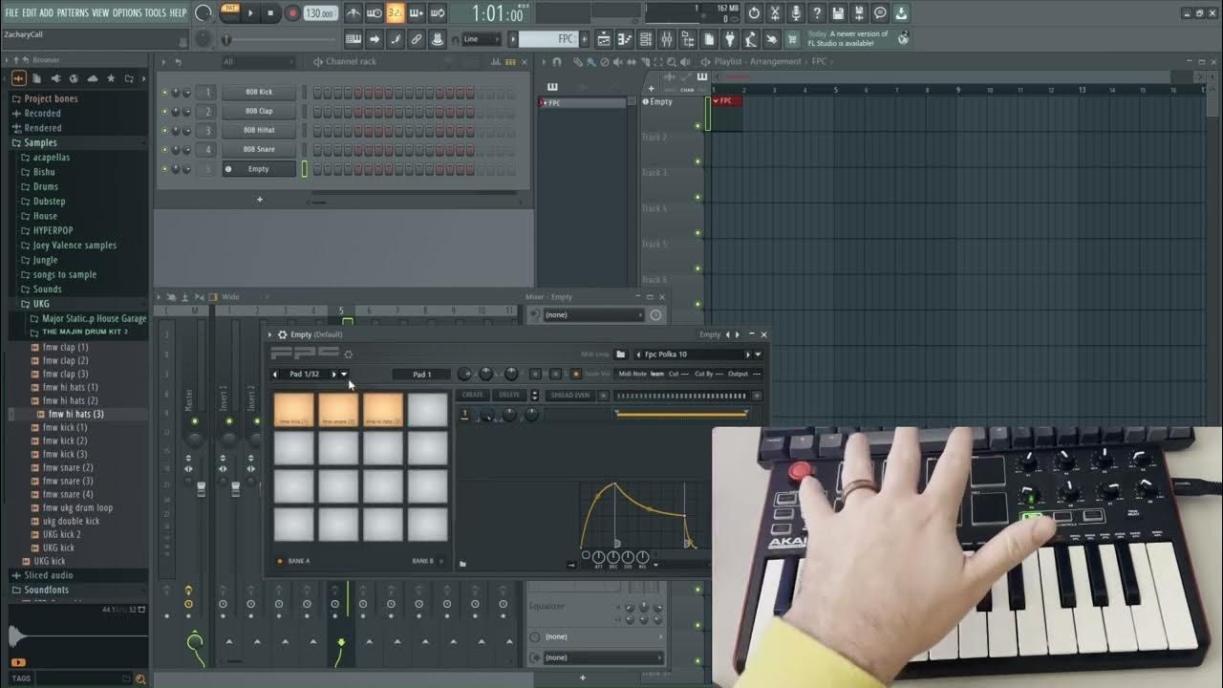Collapse the UKG folder
Viewport: 1223px width, 688px height.
[x=41, y=304]
